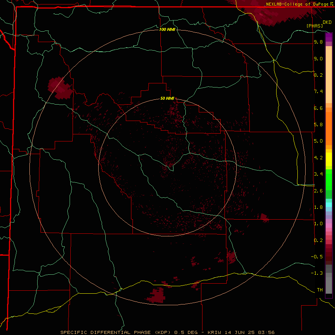Select the DKD legend unit label
335x335 pixels.
click(327, 22)
